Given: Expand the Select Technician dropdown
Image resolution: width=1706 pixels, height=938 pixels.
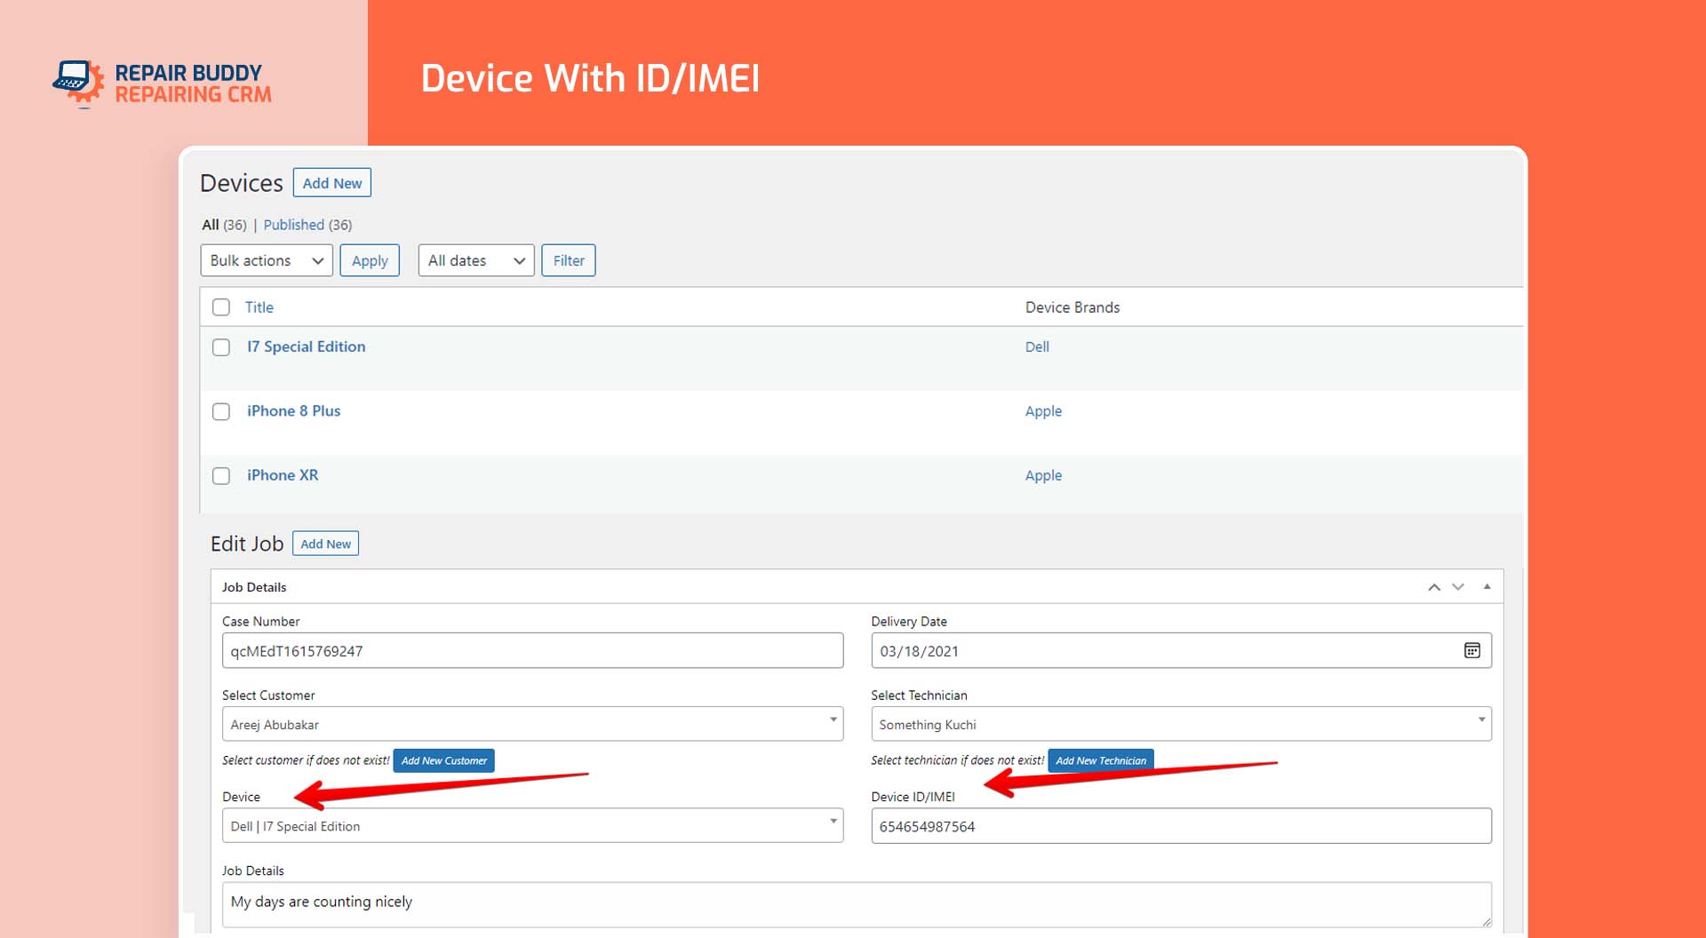Looking at the screenshot, I should point(1181,724).
